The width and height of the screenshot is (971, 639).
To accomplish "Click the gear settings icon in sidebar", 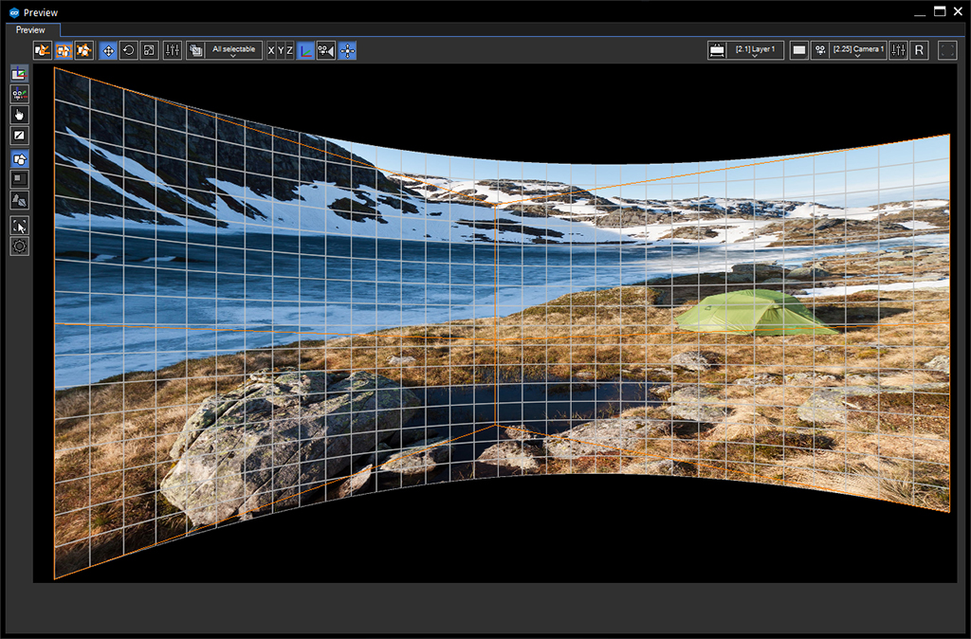I will click(x=20, y=246).
